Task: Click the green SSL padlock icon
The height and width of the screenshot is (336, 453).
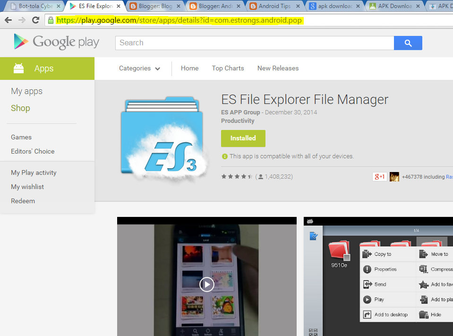Action: [x=51, y=20]
